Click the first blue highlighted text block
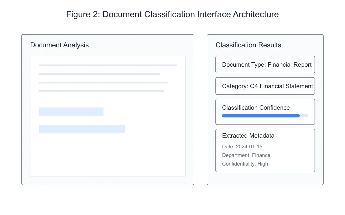Image resolution: width=345 pixels, height=215 pixels. (x=71, y=112)
